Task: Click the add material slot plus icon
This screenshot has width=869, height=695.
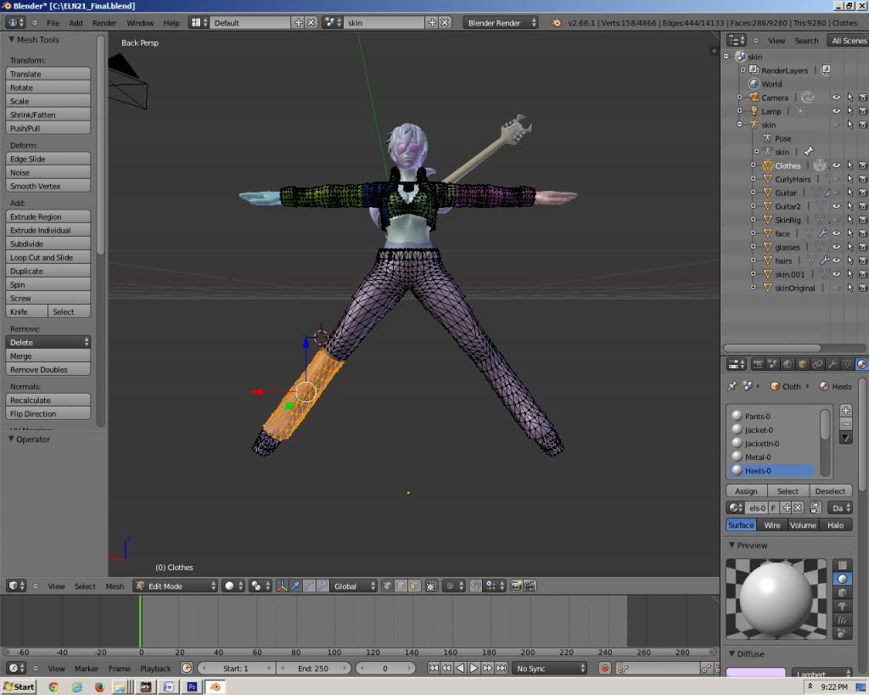Action: [x=845, y=411]
